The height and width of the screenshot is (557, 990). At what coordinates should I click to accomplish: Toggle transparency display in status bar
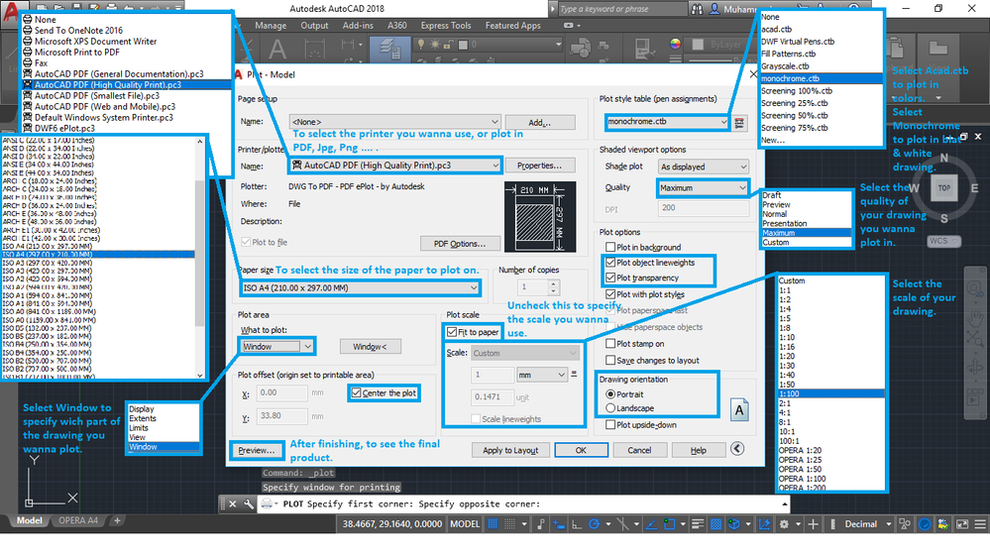tap(715, 524)
